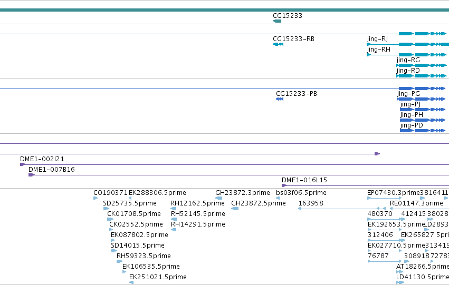The image size is (449, 285).
Task: Click the SD14015.5prime EST label
Action: (138, 246)
